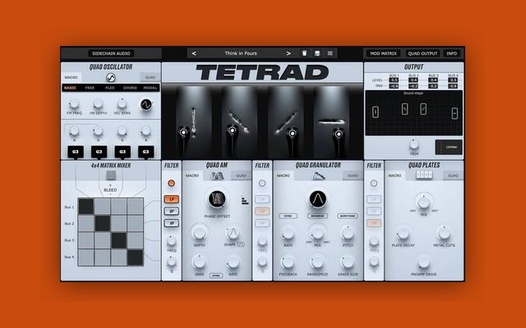
Task: Select the third voice node in the visualizer
Action: [293, 133]
